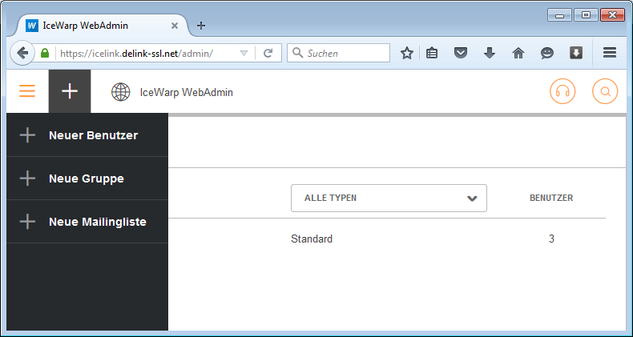Viewport: 633px width, 337px height.
Task: Go to Firefox home page icon
Action: [518, 53]
